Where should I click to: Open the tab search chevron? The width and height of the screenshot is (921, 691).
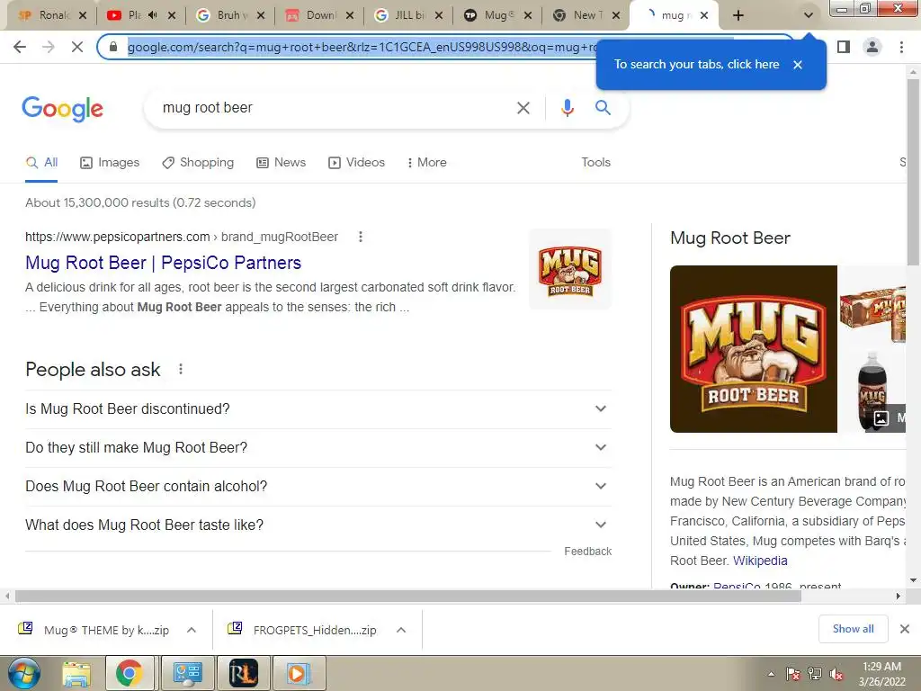tap(809, 16)
